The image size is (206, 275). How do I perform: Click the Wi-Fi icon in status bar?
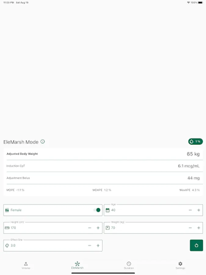coord(189,2)
